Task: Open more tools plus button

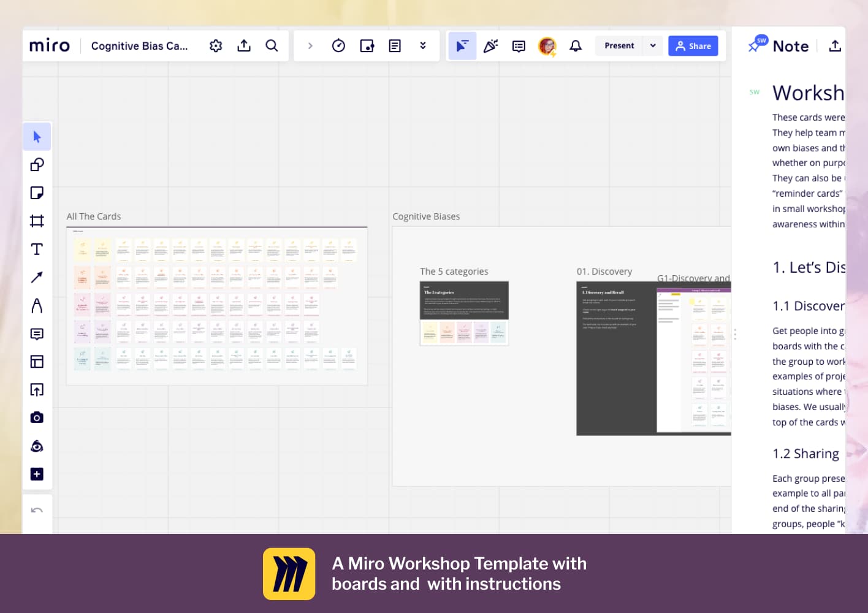Action: 37,474
